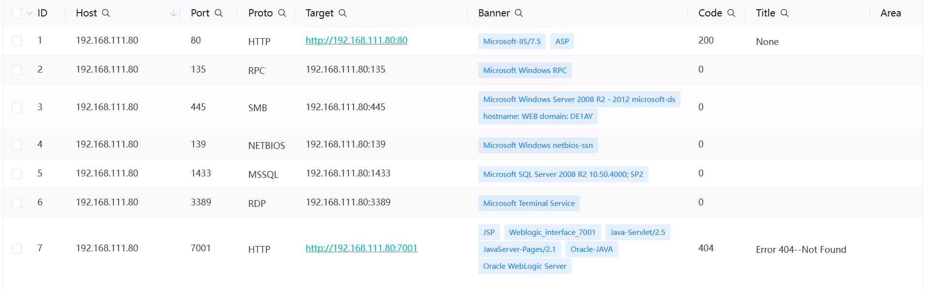The width and height of the screenshot is (925, 290).
Task: Click target 192.168.111.80:3389
Action: 348,203
